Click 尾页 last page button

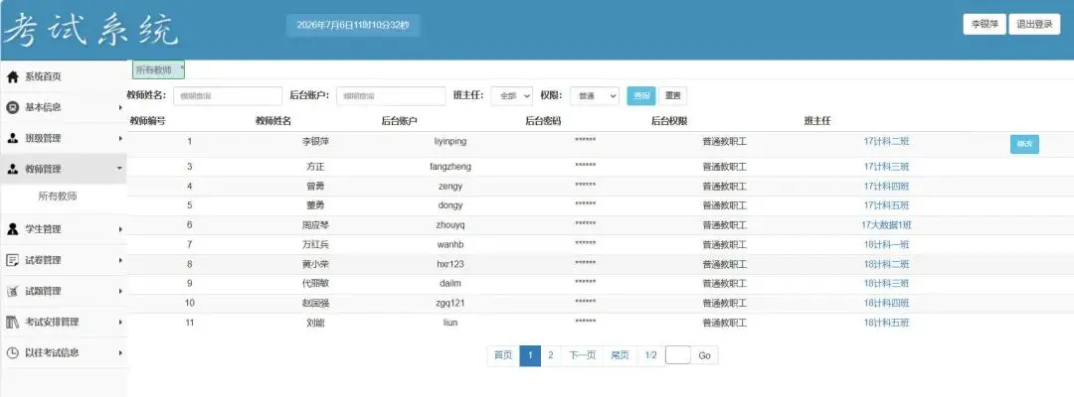(620, 355)
